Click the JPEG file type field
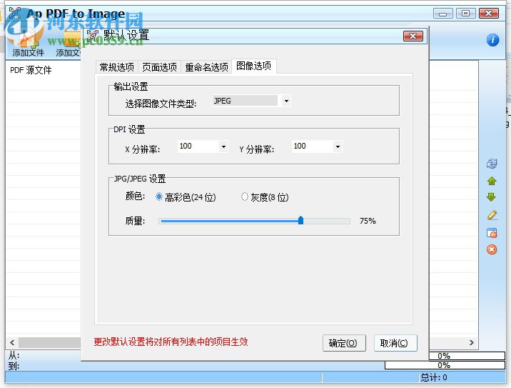 click(x=245, y=101)
